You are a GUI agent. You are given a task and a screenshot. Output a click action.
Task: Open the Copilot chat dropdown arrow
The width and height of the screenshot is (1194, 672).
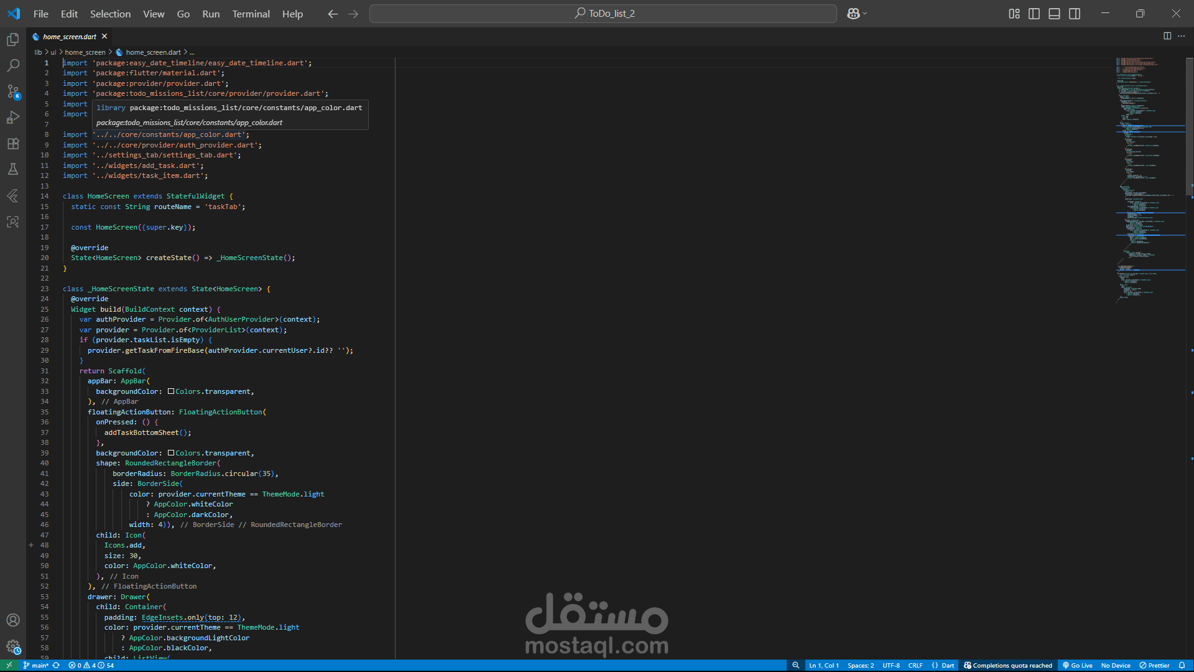[865, 14]
